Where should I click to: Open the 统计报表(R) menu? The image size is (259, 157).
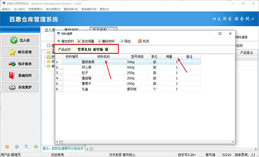click(x=53, y=9)
